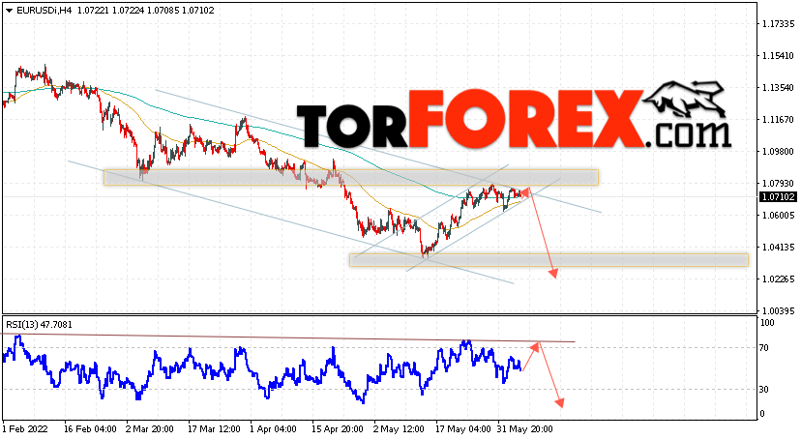This screenshot has height=440, width=801.
Task: Click the RSI level 70 label
Action: pyautogui.click(x=764, y=348)
